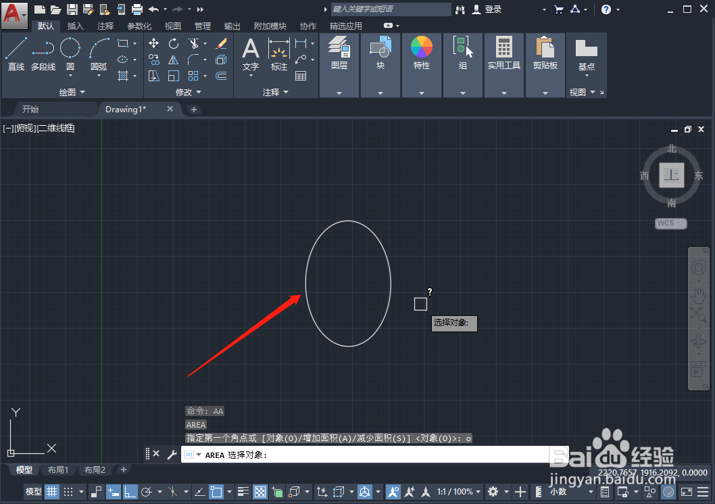This screenshot has height=504, width=715.
Task: Open the annotation scale 1:1 / 100% dropdown
Action: (459, 492)
